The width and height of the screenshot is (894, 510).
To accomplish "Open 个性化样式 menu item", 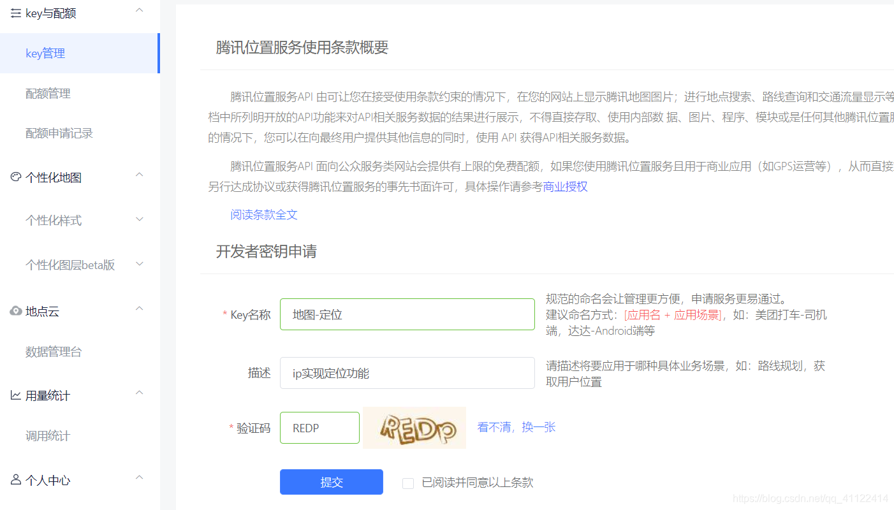I will click(54, 221).
